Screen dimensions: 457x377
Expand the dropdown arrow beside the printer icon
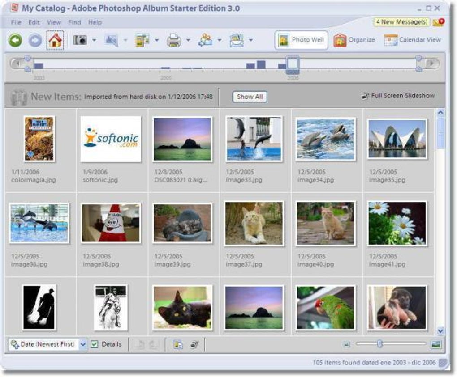tap(188, 40)
